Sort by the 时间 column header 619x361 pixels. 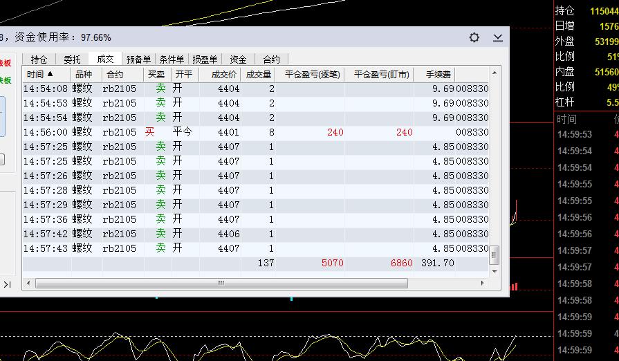(39, 74)
